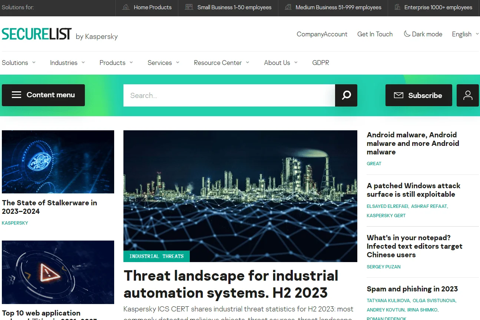The image size is (480, 320).
Task: Click the Home Products house icon
Action: point(126,7)
